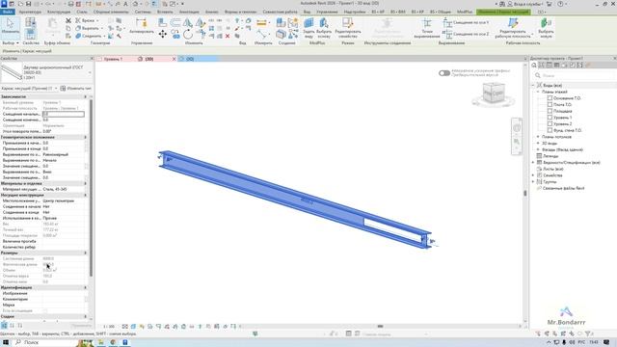
Task: Select Уровень 2 in Project Browser
Action: click(x=562, y=124)
